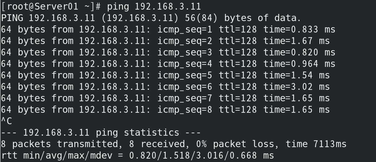The height and width of the screenshot is (162, 376).
Task: Click "64 bytes" on the icmp_seq=6 line
Action: [23, 87]
